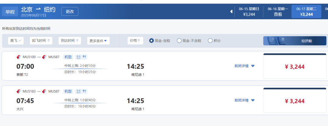Image resolution: width=328 pixels, height=126 pixels.
Task: Select the 现金-含税 radio option
Action: [x=152, y=41]
